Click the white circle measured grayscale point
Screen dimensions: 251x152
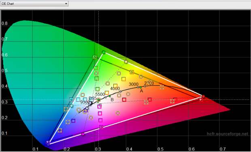click(90, 103)
